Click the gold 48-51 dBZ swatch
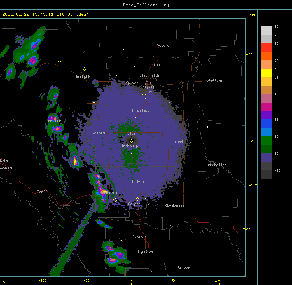This screenshot has height=285, width=292. point(266,82)
